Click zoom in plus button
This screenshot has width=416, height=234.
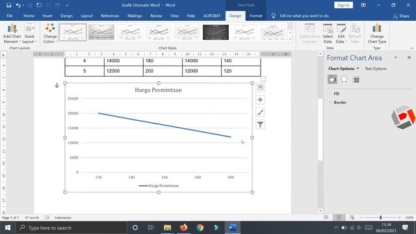click(400, 218)
